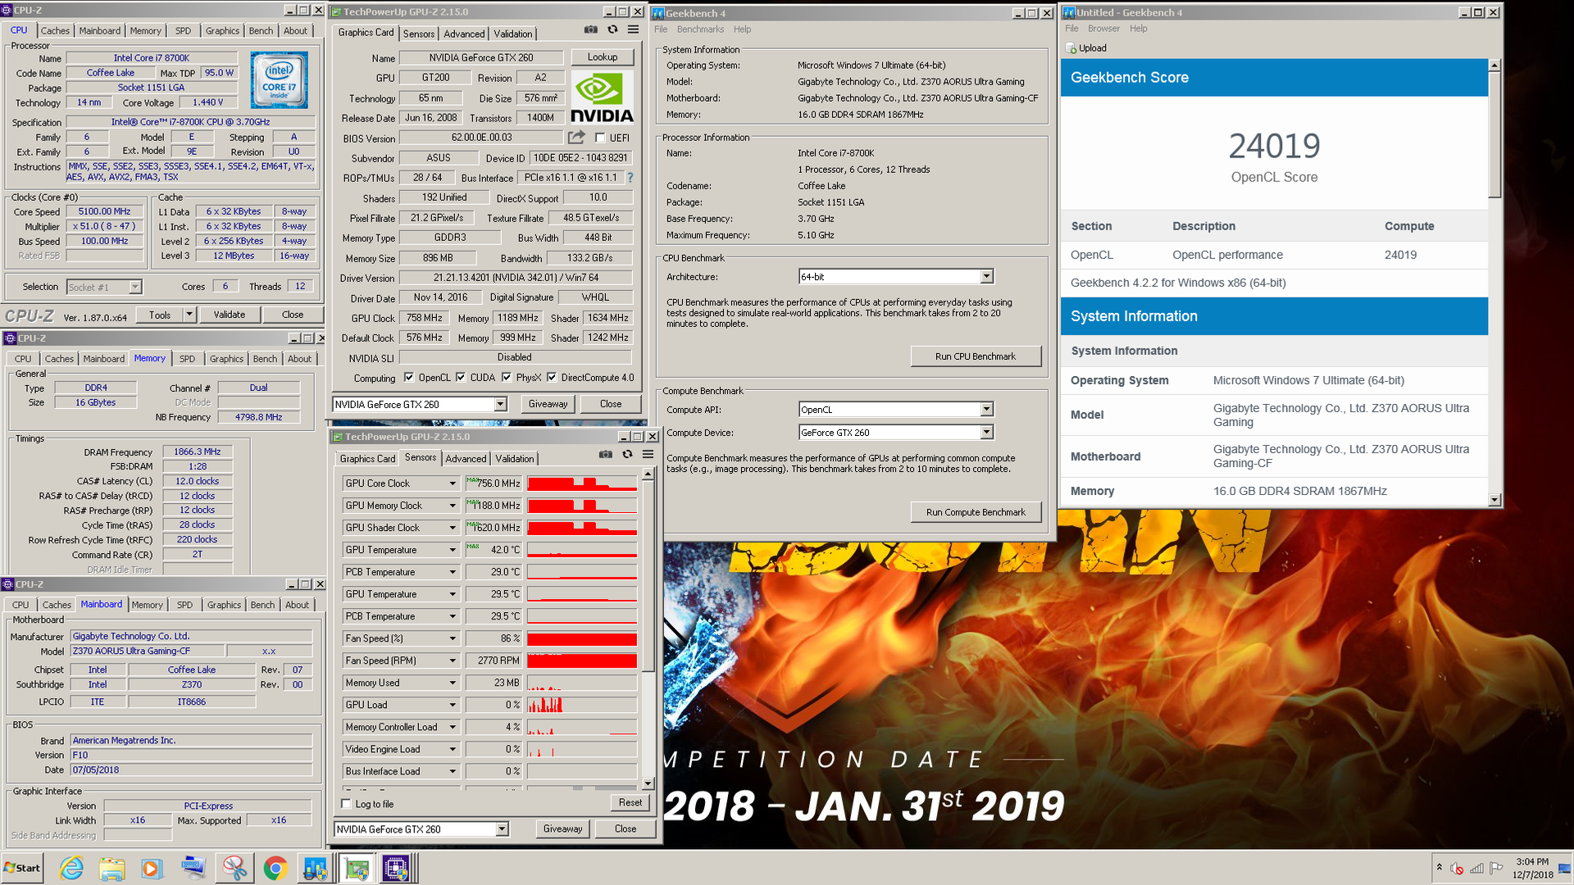Open the GPU Load sensor dropdown
The height and width of the screenshot is (885, 1574).
click(453, 705)
